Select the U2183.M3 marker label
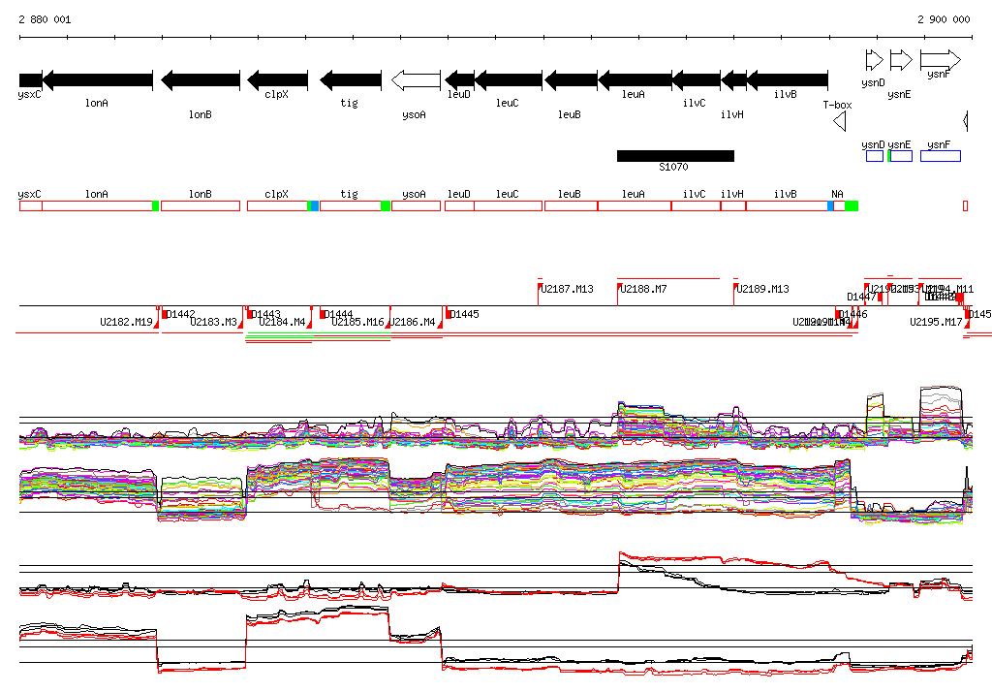The height and width of the screenshot is (692, 992). click(213, 323)
